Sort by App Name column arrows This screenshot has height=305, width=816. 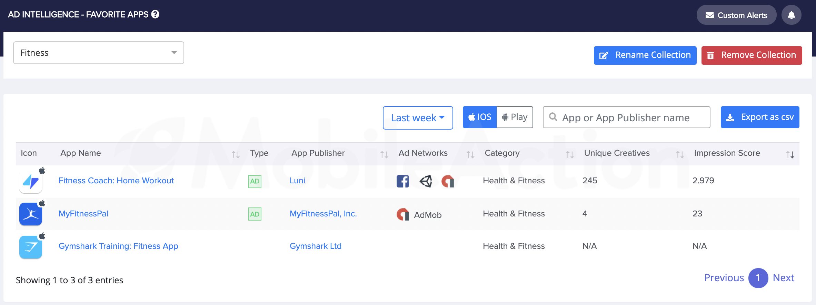(x=236, y=154)
